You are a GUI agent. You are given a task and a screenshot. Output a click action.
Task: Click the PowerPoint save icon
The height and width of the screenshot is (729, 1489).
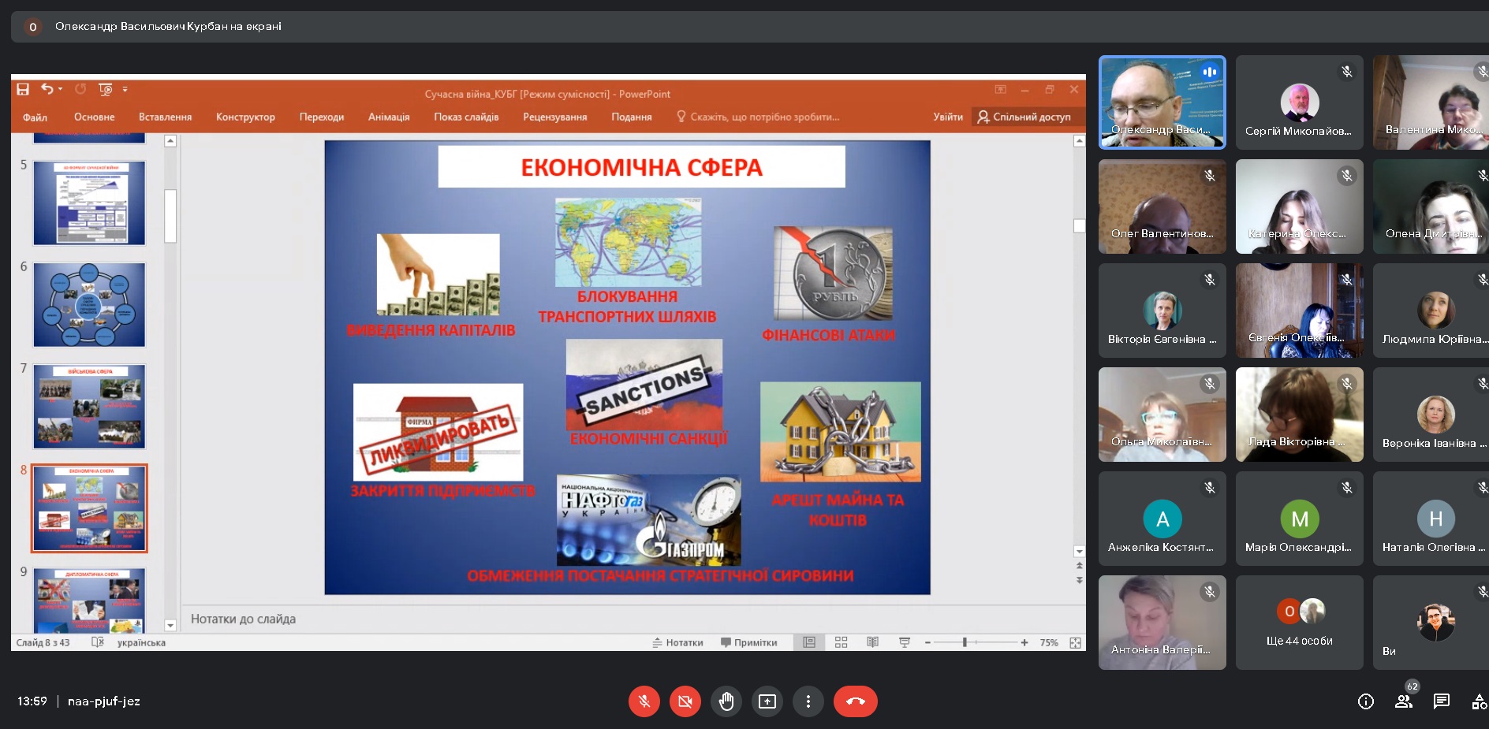(23, 89)
